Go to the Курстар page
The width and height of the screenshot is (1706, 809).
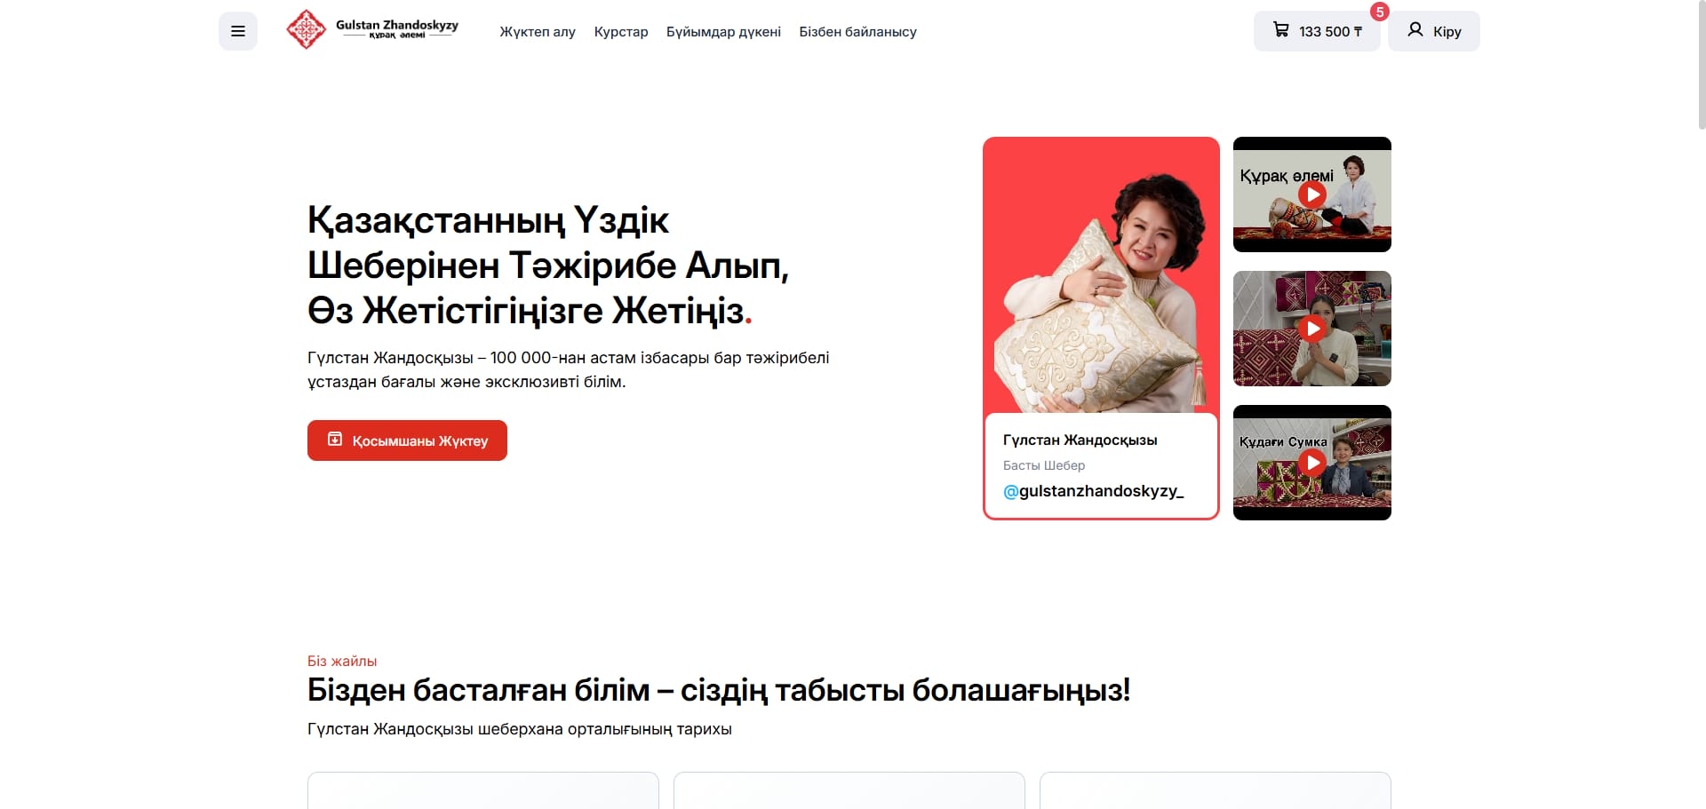[x=621, y=32]
